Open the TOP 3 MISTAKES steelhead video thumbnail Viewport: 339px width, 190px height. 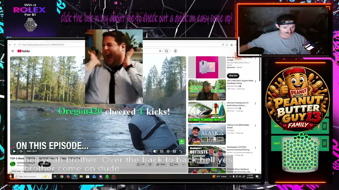click(x=207, y=90)
